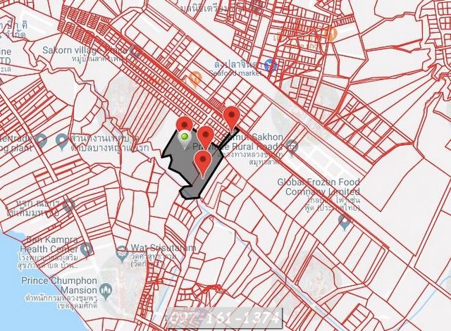Click the Global Frozen Food location pin
Image resolution: width=451 pixels, height=331 pixels.
click(345, 222)
